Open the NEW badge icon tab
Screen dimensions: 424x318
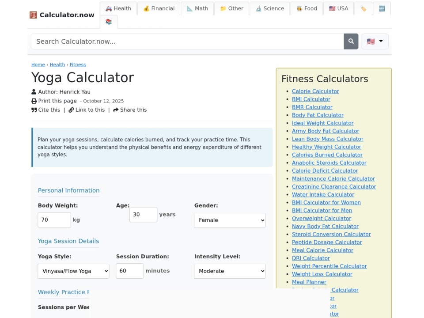(x=382, y=8)
